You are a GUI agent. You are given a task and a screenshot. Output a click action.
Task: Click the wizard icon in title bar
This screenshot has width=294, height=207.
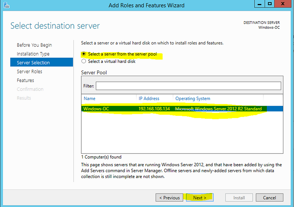point(6,5)
